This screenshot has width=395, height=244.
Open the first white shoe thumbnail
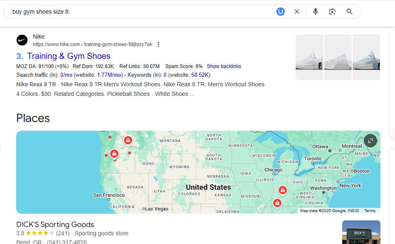click(x=309, y=57)
